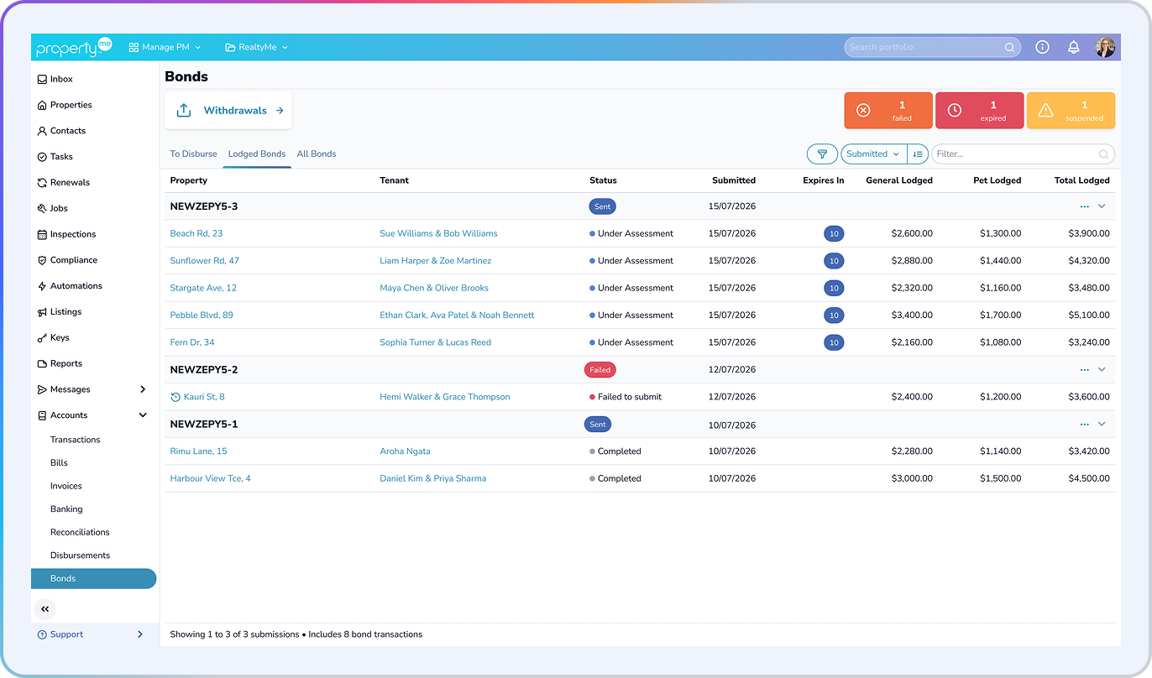1152x678 pixels.
Task: Switch to the All Bonds tab
Action: (317, 154)
